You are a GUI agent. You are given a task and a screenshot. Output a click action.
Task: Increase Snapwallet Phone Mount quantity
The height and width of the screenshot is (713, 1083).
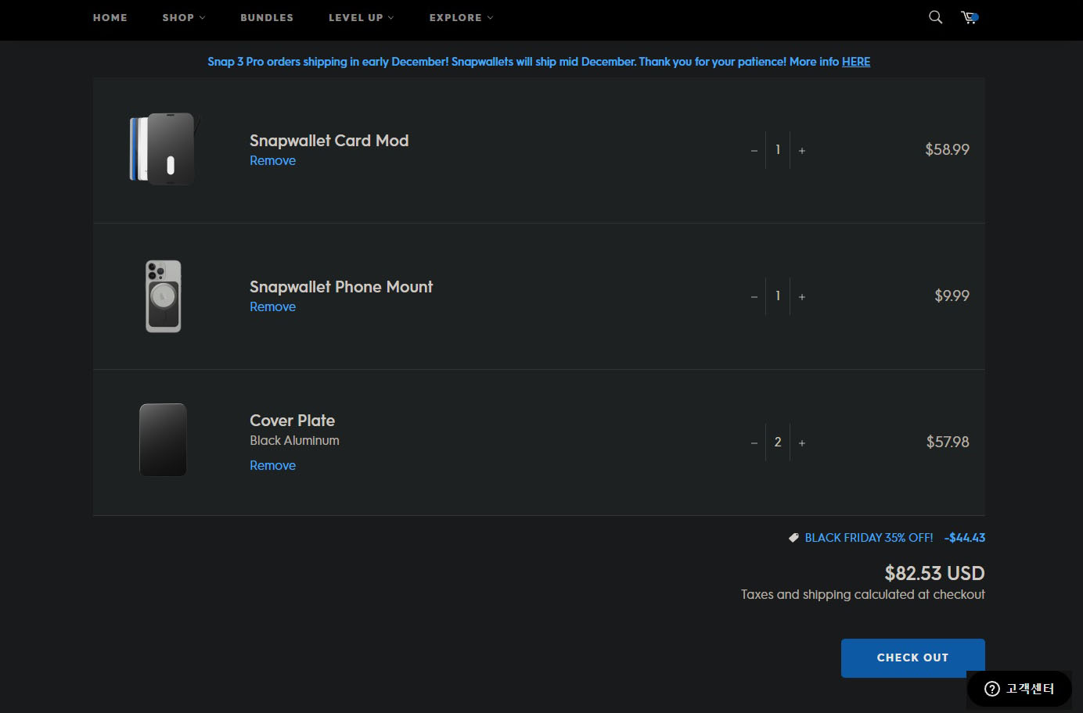[802, 296]
